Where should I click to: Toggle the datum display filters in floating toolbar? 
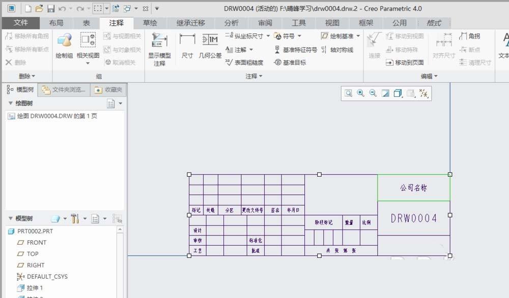(424, 93)
